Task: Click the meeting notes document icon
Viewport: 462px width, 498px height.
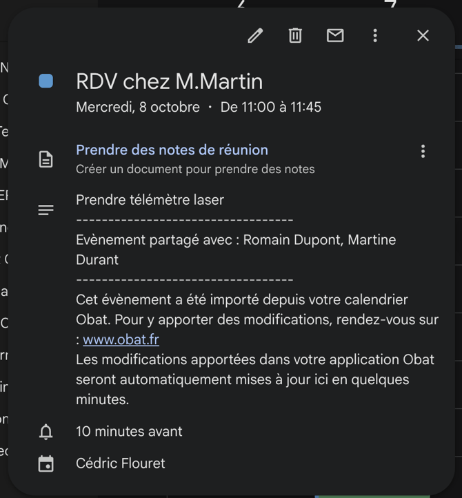Action: (x=46, y=160)
